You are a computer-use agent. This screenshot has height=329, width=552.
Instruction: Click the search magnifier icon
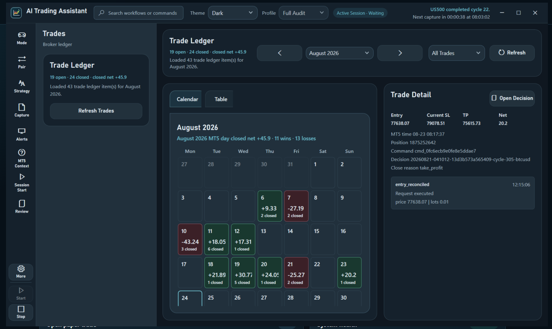pyautogui.click(x=101, y=13)
